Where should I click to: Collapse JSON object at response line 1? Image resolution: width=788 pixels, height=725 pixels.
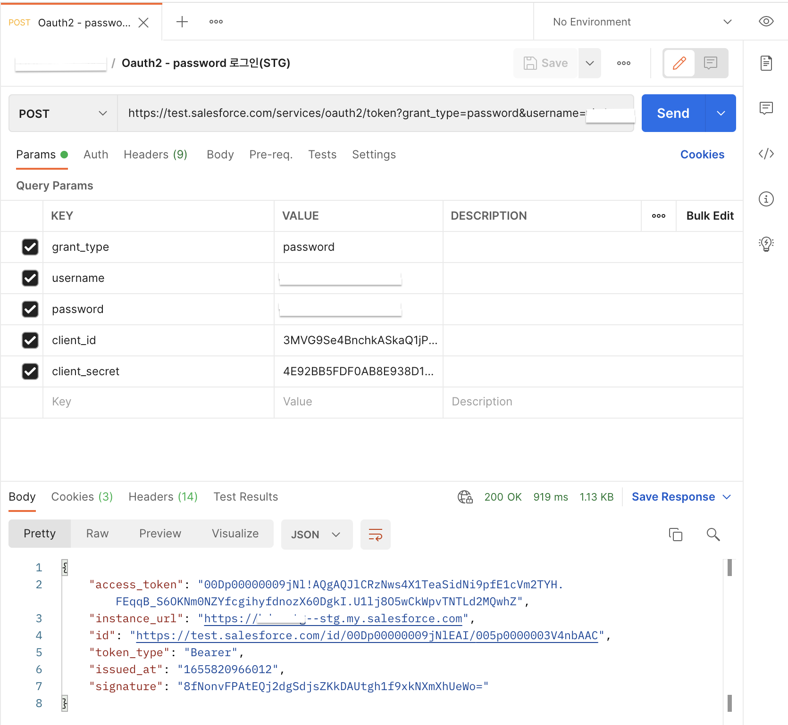(65, 568)
